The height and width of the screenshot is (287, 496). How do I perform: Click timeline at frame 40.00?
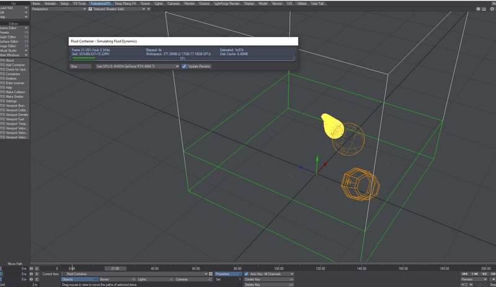[x=154, y=268]
